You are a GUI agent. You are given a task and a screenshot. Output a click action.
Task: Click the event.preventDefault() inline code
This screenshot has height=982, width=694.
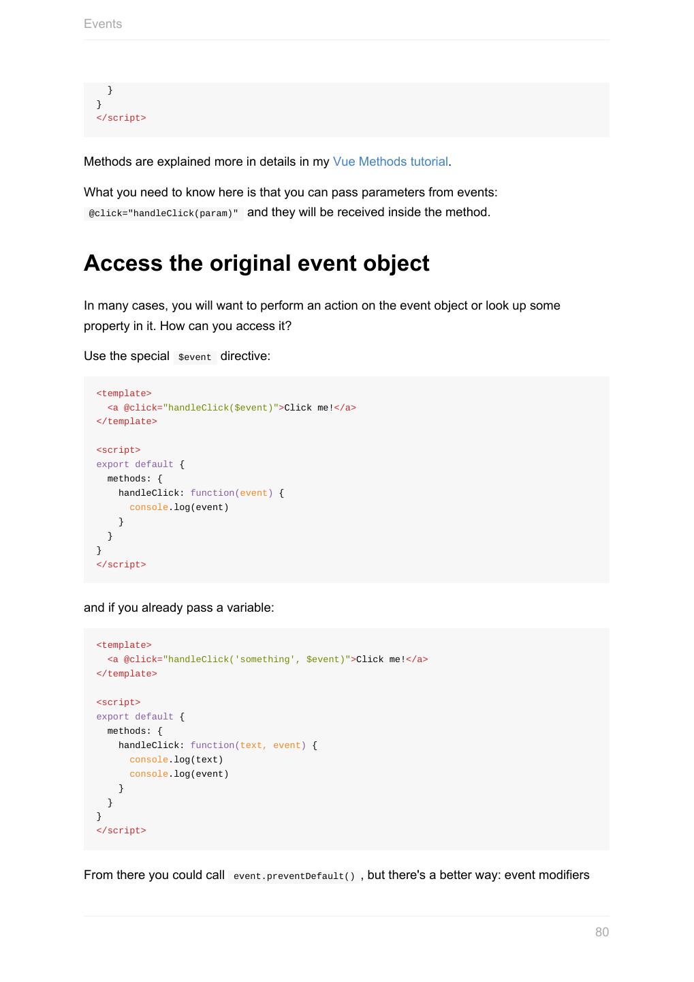[x=294, y=876]
